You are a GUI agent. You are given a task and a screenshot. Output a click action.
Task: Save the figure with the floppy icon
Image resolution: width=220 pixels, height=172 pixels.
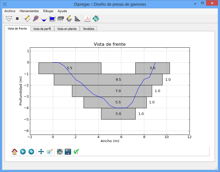point(68,152)
